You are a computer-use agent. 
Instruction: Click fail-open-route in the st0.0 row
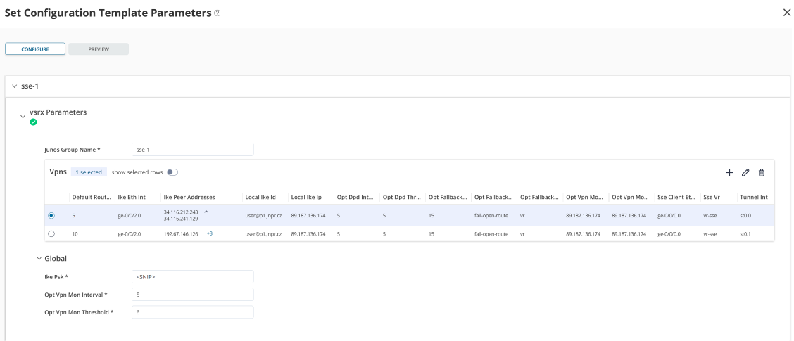pos(491,216)
